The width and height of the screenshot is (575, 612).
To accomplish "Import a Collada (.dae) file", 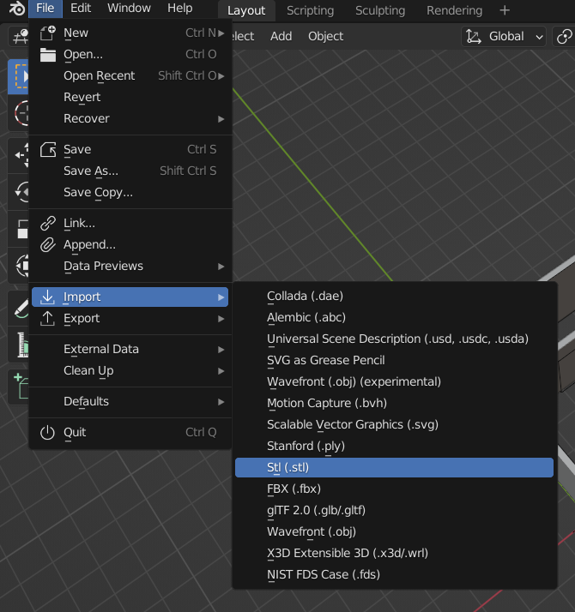I will (394, 297).
